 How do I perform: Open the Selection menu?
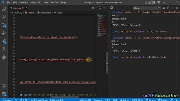(x=24, y=3)
